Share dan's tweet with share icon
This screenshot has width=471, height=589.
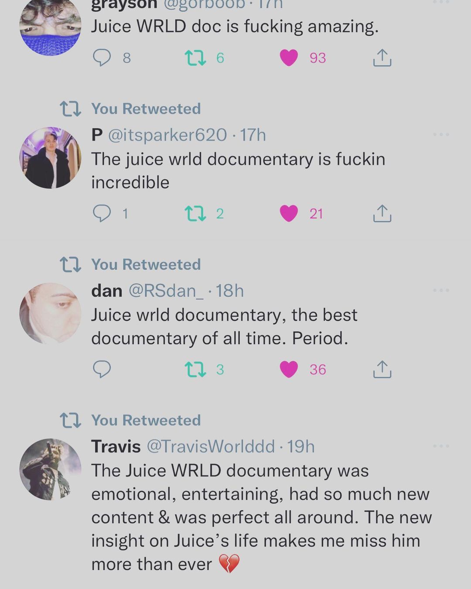(x=382, y=369)
